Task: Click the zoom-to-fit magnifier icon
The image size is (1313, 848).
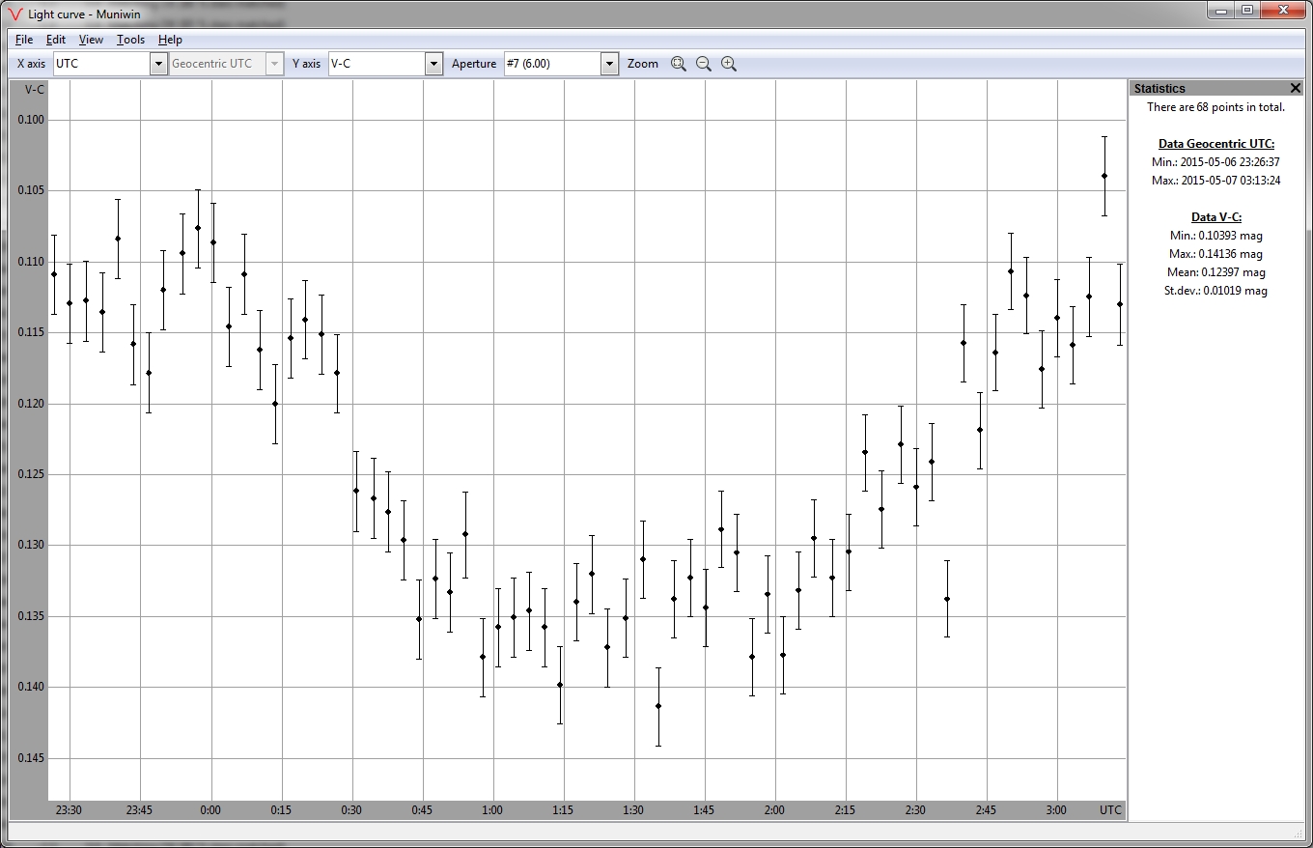Action: pos(679,64)
